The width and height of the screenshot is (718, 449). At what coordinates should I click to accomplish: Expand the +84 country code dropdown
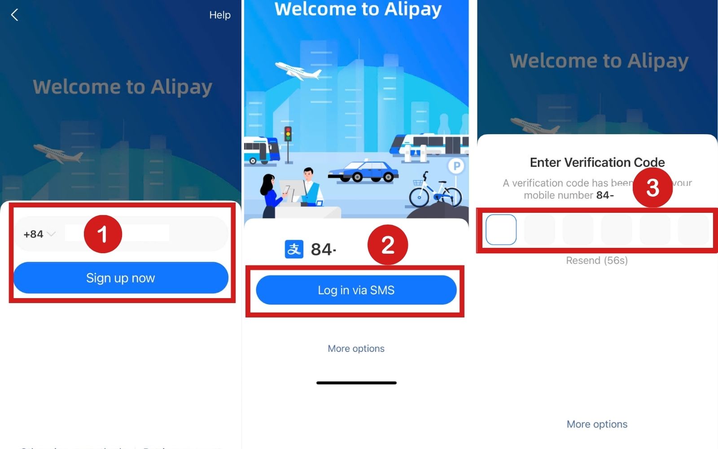[39, 234]
